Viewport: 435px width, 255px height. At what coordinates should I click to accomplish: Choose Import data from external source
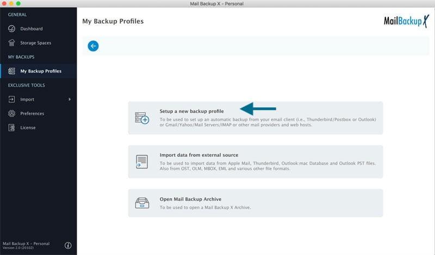tap(255, 162)
